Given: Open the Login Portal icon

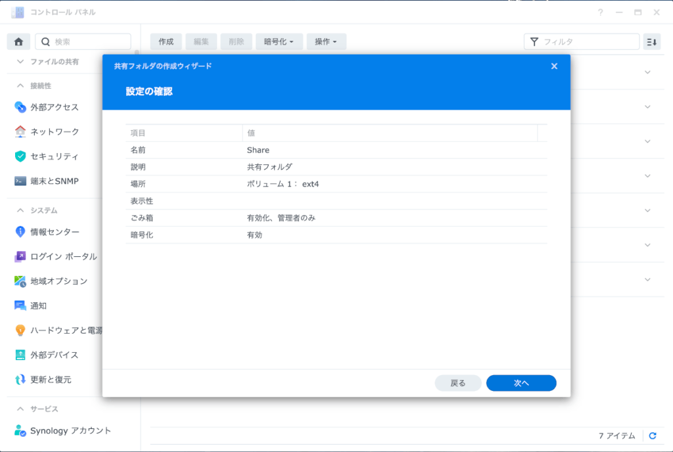Looking at the screenshot, I should [x=20, y=256].
